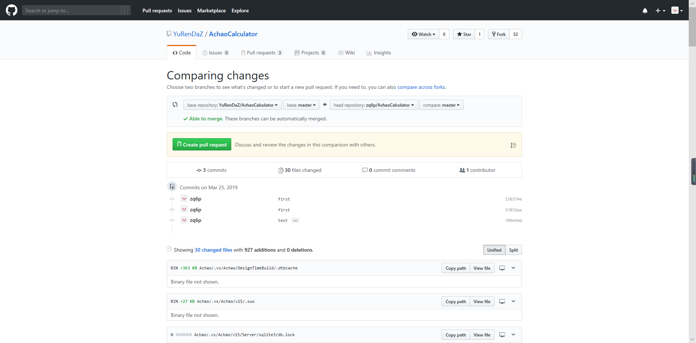Open zq6p avatar on commit 57032ae
Image resolution: width=696 pixels, height=343 pixels.
coord(184,210)
